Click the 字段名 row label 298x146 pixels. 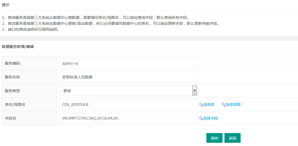(x=11, y=118)
